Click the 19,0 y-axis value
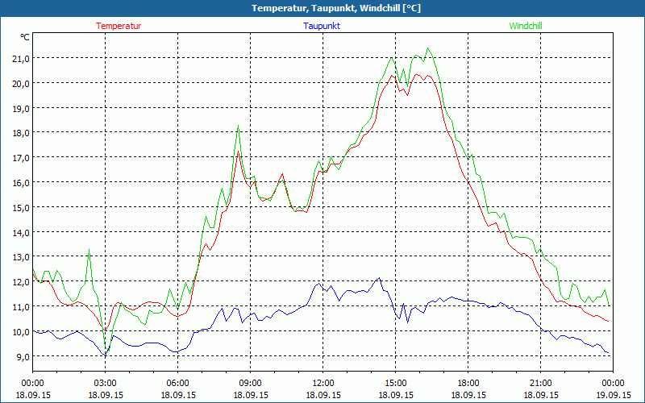The image size is (645, 403). click(x=21, y=108)
